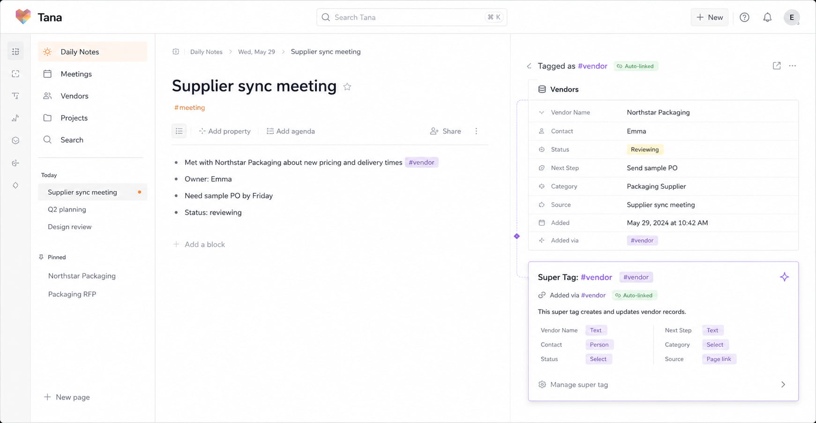Open Vendors in the sidebar
This screenshot has height=423, width=816.
coord(92,96)
